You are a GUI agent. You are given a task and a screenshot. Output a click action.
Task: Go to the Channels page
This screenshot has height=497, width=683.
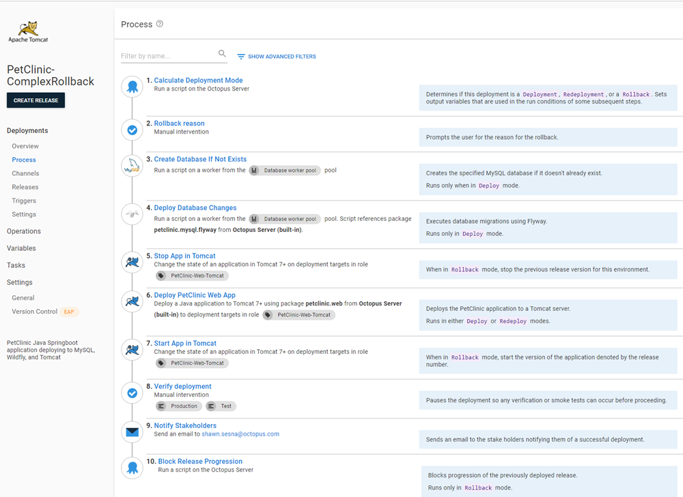25,173
